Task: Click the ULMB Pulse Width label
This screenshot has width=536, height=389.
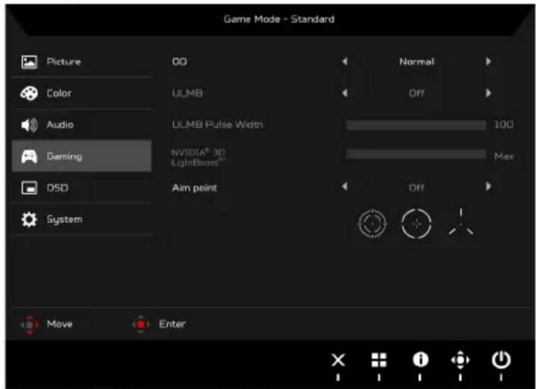Action: pyautogui.click(x=217, y=125)
